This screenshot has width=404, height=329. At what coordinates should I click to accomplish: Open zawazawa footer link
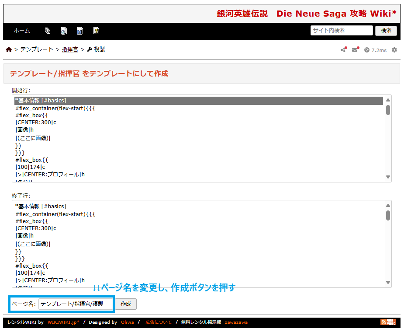tap(236, 322)
